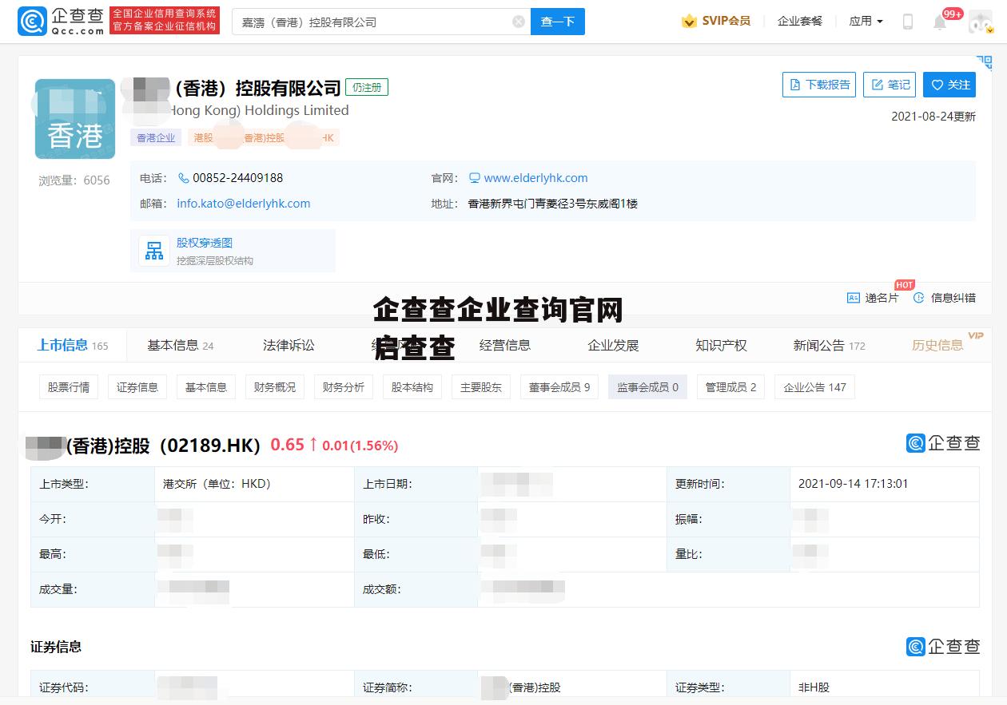Clear the search box with the x icon

coord(518,22)
